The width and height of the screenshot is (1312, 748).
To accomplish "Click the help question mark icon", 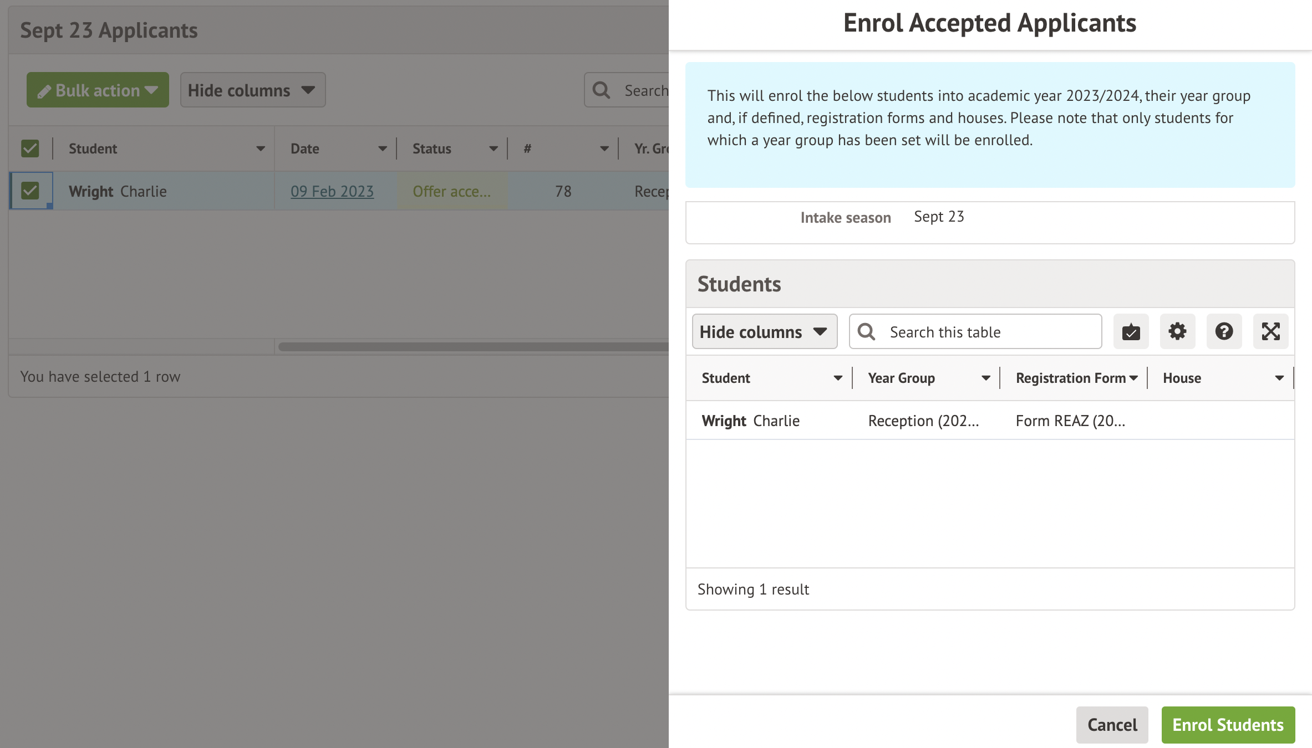I will pyautogui.click(x=1224, y=332).
